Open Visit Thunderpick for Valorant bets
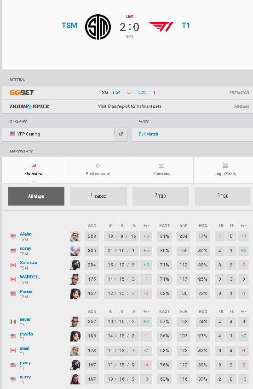 pos(129,106)
